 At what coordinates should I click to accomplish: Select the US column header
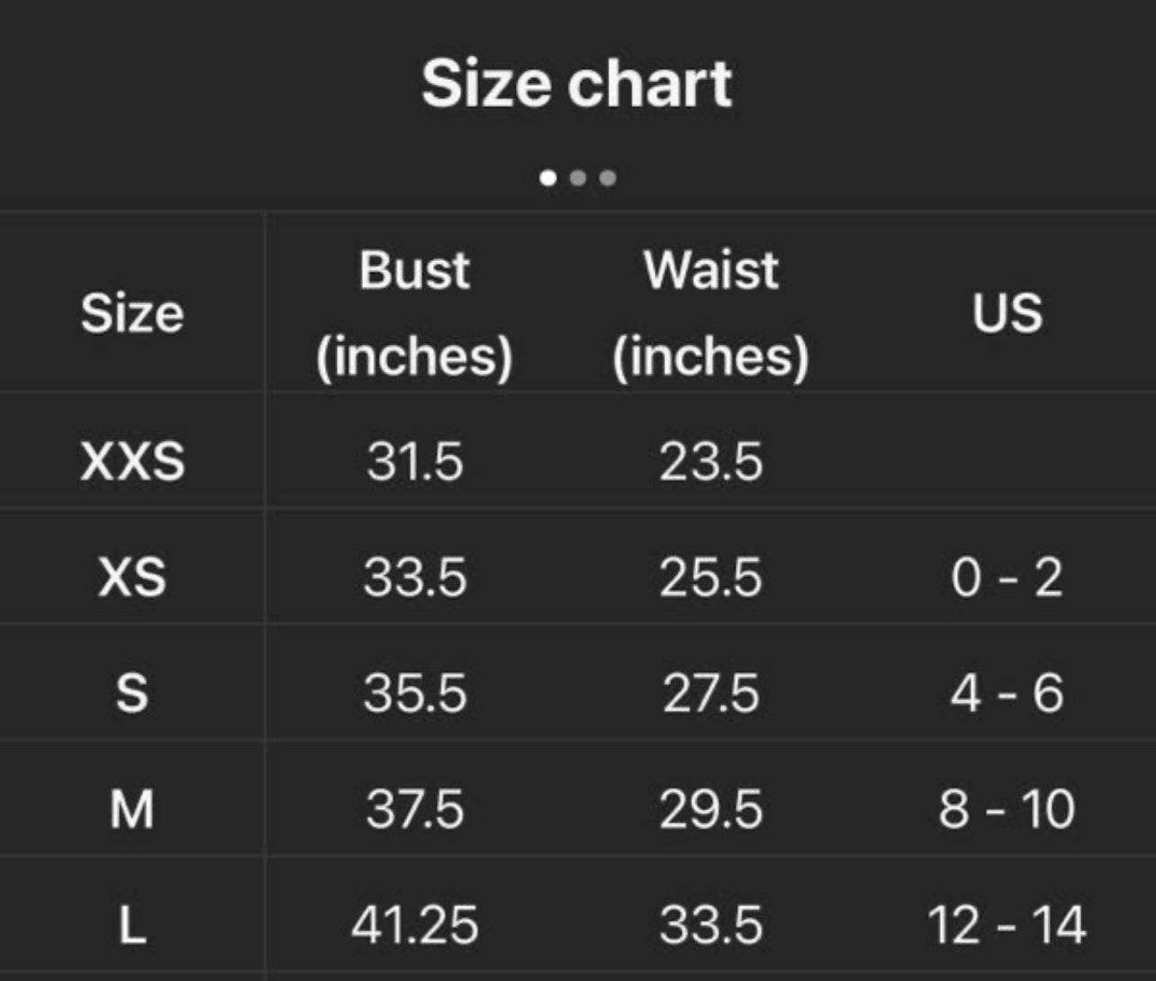pos(1007,313)
